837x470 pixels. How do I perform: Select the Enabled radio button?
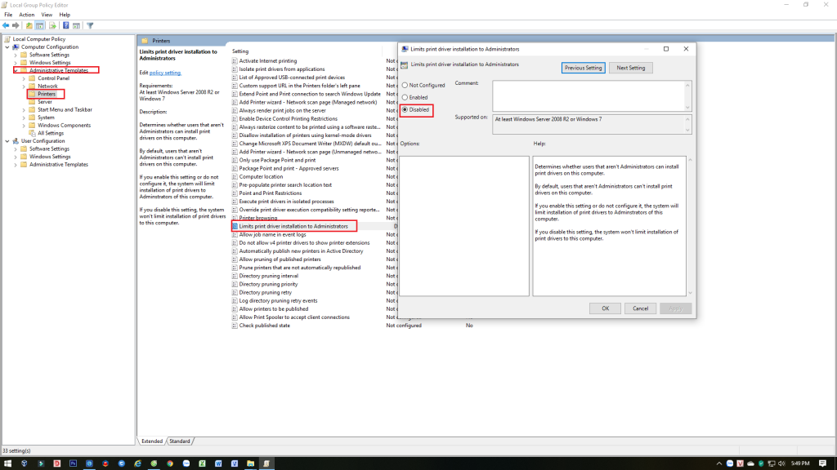tap(405, 98)
